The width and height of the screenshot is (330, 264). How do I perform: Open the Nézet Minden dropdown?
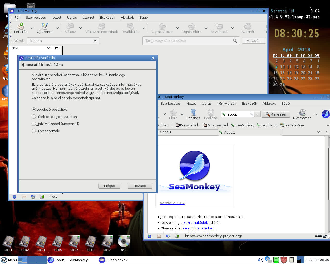tap(63, 41)
